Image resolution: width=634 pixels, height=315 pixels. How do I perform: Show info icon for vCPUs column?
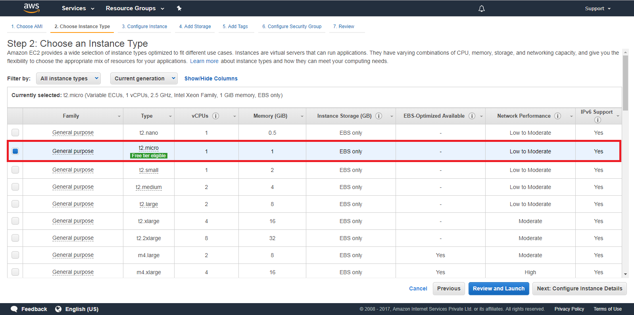215,116
